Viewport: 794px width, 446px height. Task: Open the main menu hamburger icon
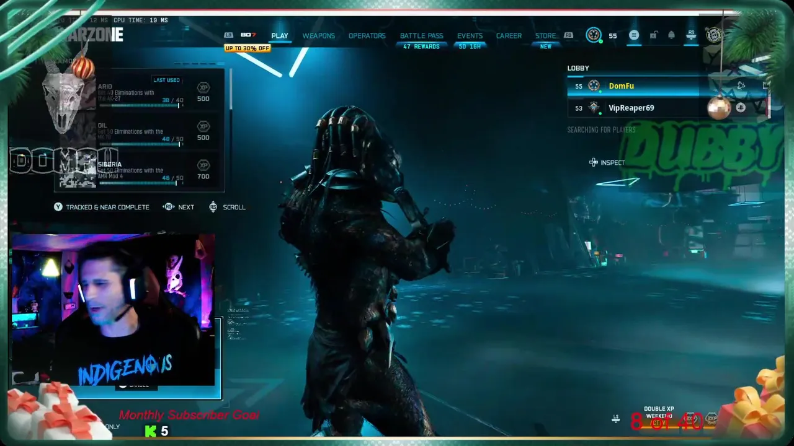click(x=633, y=35)
